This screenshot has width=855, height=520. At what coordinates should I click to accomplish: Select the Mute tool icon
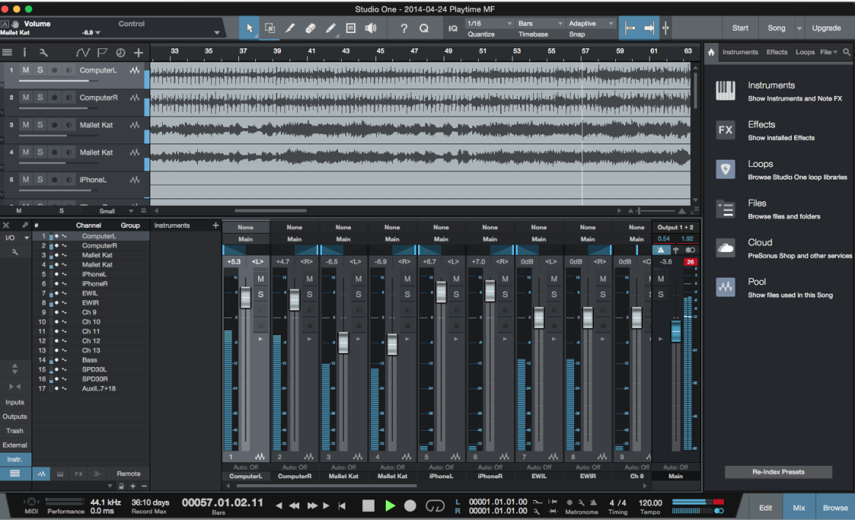tap(351, 29)
